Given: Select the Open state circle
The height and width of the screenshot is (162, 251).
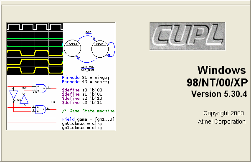Looking at the screenshot, I should 100,49.
